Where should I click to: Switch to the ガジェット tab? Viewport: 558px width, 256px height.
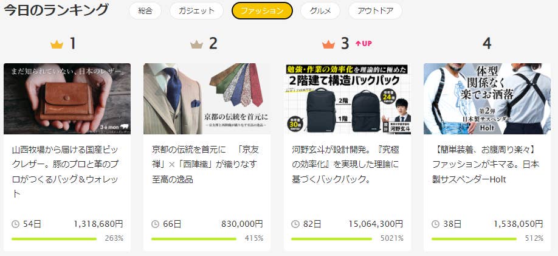coord(196,11)
